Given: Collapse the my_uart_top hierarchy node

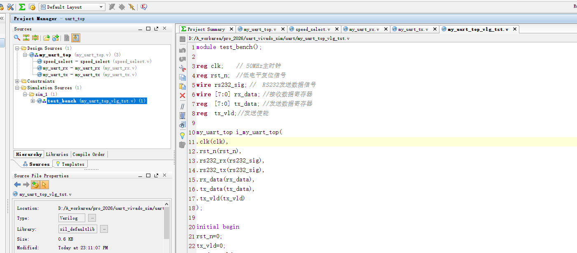Looking at the screenshot, I should (x=25, y=55).
